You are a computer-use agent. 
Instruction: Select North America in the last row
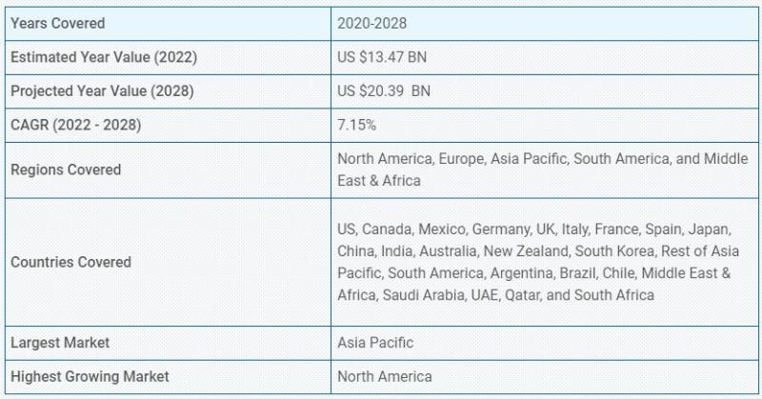385,377
